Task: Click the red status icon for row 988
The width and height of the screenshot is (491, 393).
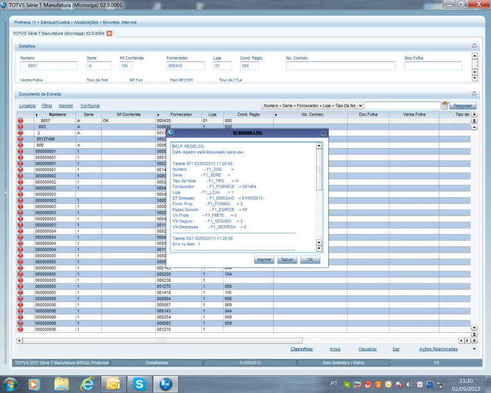Action: (21, 145)
